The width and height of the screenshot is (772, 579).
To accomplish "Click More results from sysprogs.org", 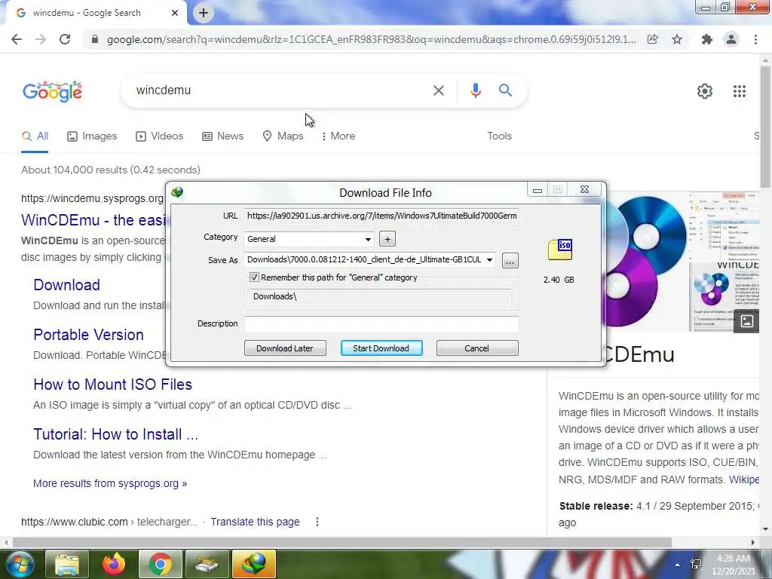I will [x=110, y=483].
